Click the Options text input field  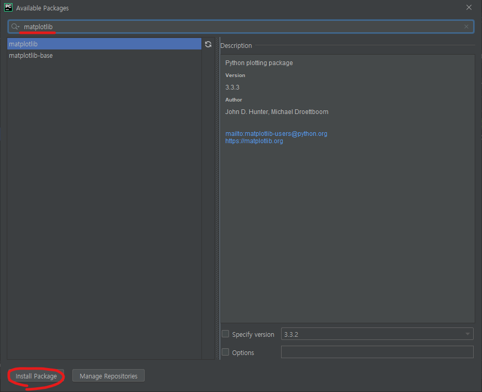pyautogui.click(x=377, y=352)
